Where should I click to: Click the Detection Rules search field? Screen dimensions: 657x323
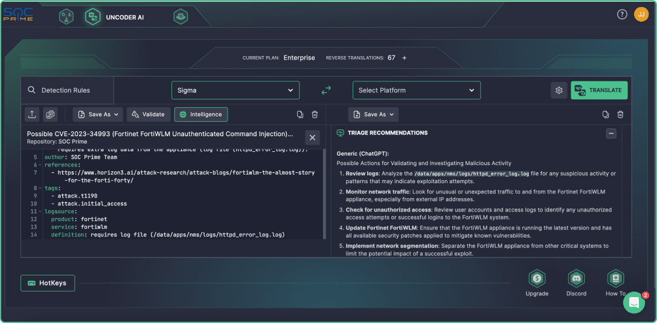tap(66, 90)
